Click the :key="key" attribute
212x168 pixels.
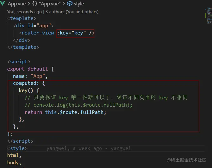pyautogui.click(x=72, y=33)
